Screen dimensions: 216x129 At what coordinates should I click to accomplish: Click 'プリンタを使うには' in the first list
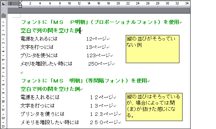(x=39, y=55)
